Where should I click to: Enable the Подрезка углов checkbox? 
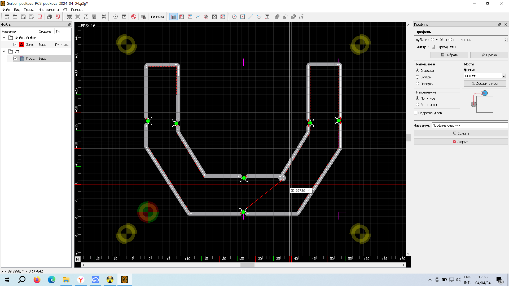pyautogui.click(x=416, y=113)
